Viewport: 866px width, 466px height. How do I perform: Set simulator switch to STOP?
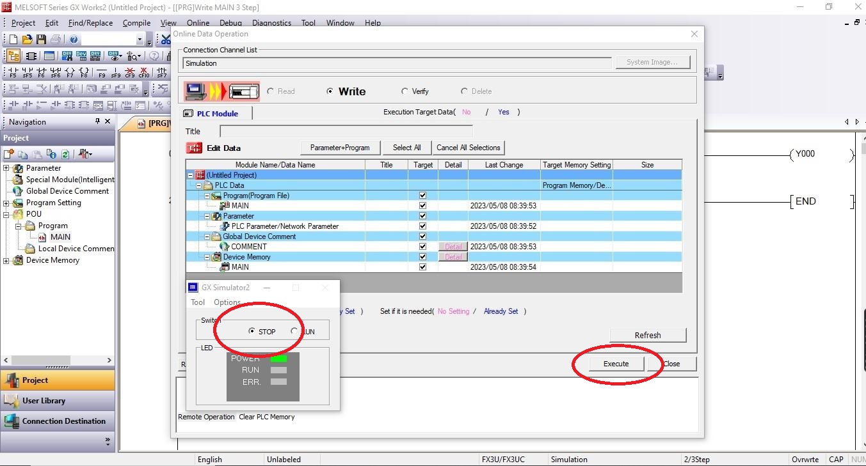click(252, 331)
